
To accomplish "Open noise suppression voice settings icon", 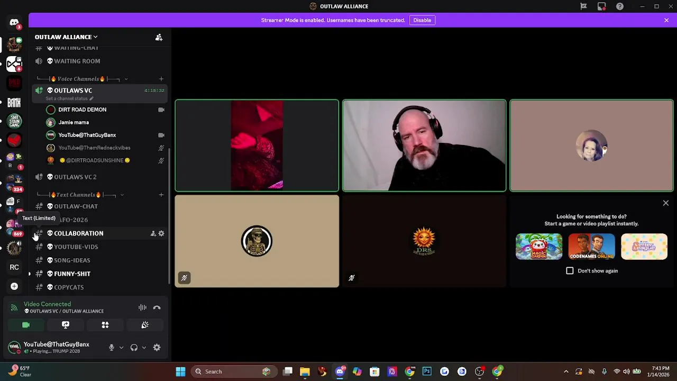I will coord(142,307).
